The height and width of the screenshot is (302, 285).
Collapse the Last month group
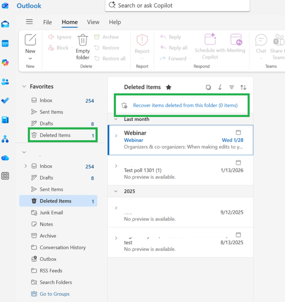coord(116,119)
